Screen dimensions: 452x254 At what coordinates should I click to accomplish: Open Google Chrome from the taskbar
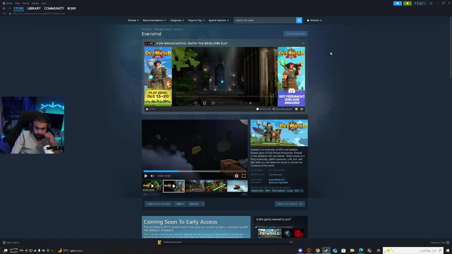click(x=317, y=250)
